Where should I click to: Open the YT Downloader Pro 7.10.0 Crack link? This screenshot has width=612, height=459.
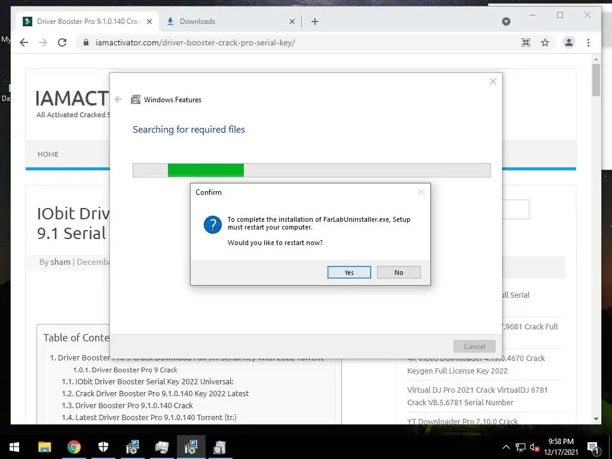tap(463, 421)
